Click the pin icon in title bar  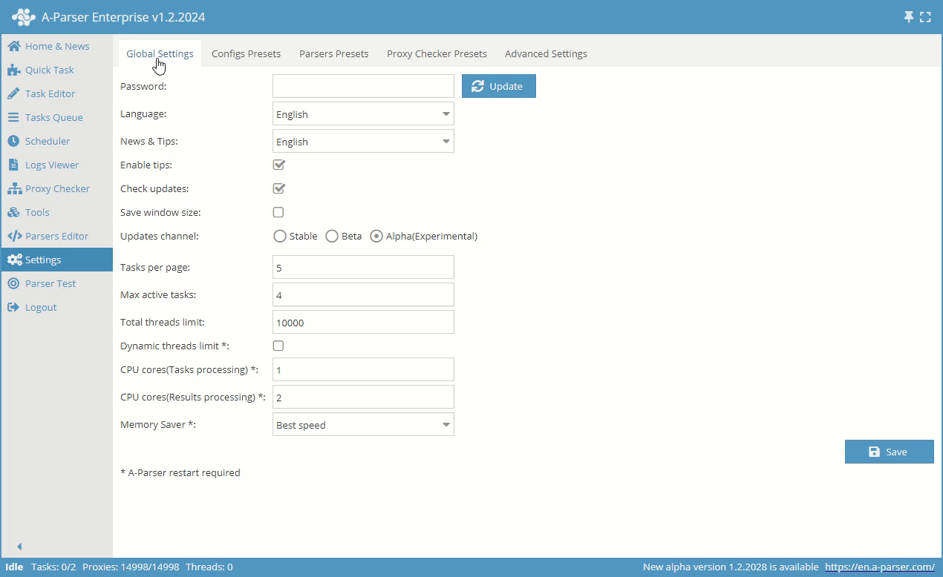pyautogui.click(x=909, y=17)
